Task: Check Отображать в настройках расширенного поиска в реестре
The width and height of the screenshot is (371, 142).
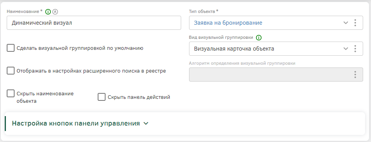Action: (10, 71)
